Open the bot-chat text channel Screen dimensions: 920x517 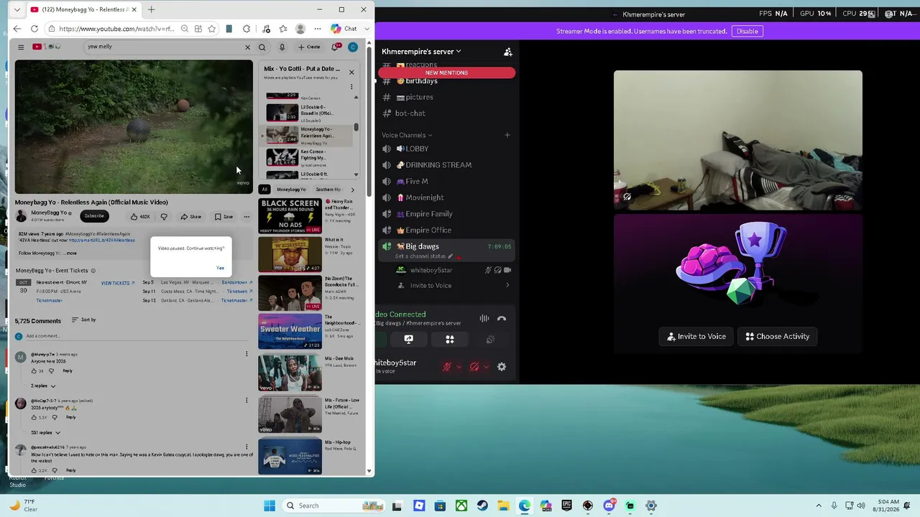pyautogui.click(x=410, y=113)
